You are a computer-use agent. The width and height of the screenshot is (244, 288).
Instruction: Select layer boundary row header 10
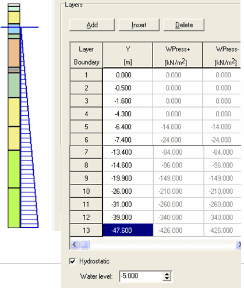(x=86, y=191)
